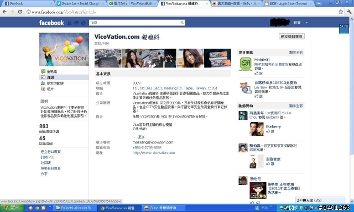
Task: Like the Burberry page
Action: tap(270, 131)
